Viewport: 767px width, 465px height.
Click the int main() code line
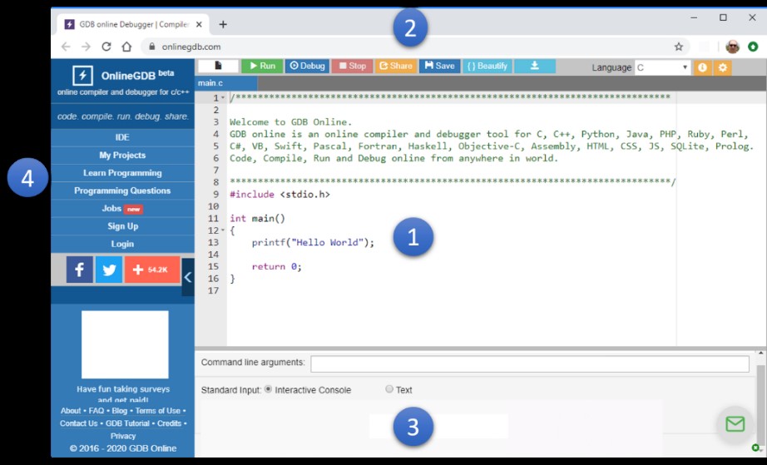pyautogui.click(x=257, y=219)
